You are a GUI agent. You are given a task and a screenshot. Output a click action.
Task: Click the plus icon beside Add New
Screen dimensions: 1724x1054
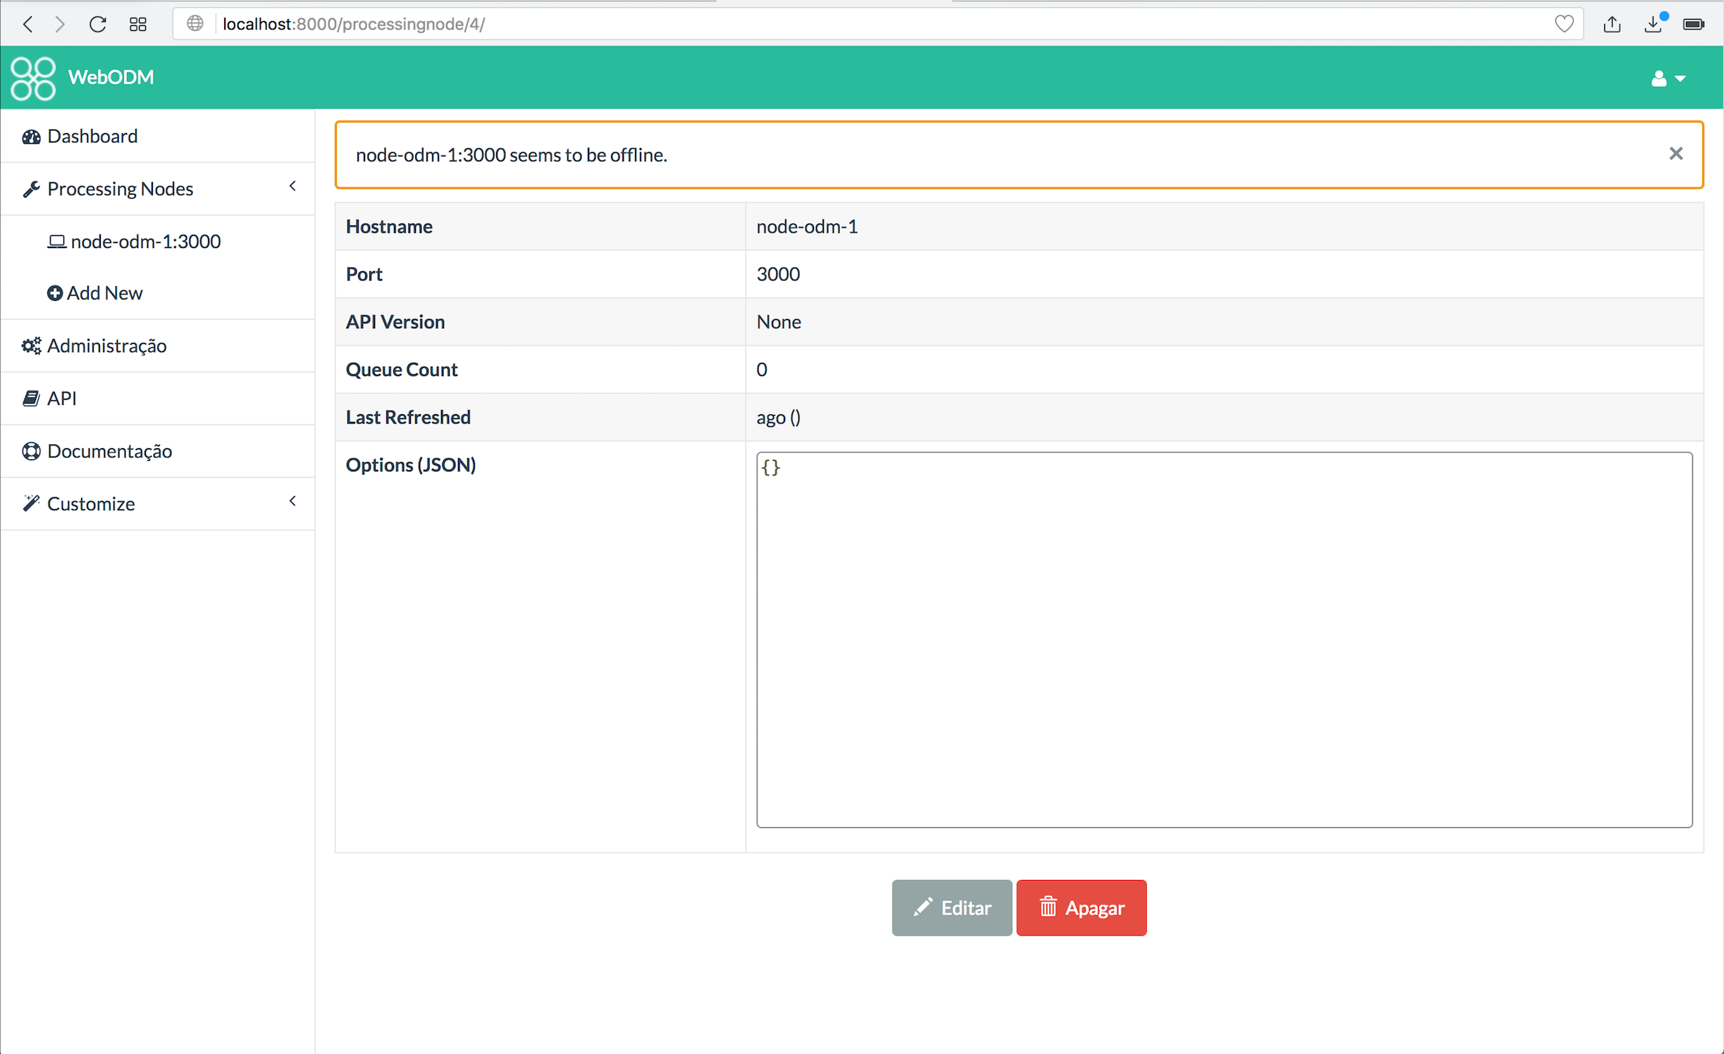[x=55, y=292]
